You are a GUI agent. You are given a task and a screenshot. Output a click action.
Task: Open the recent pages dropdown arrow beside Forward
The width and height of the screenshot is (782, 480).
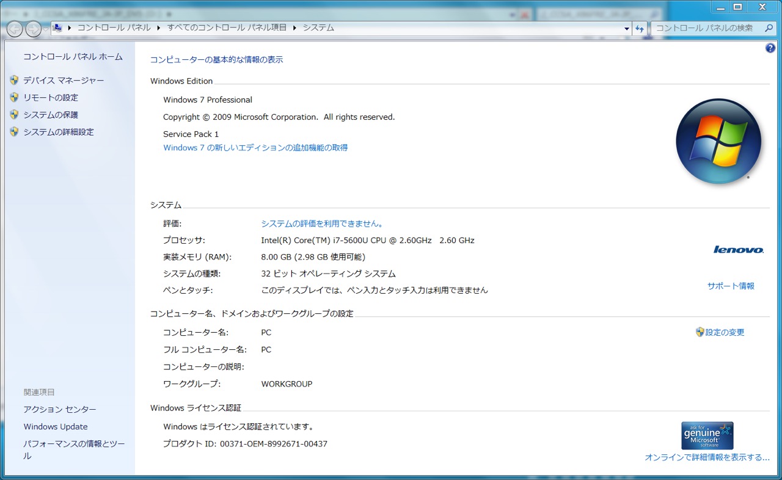click(46, 29)
